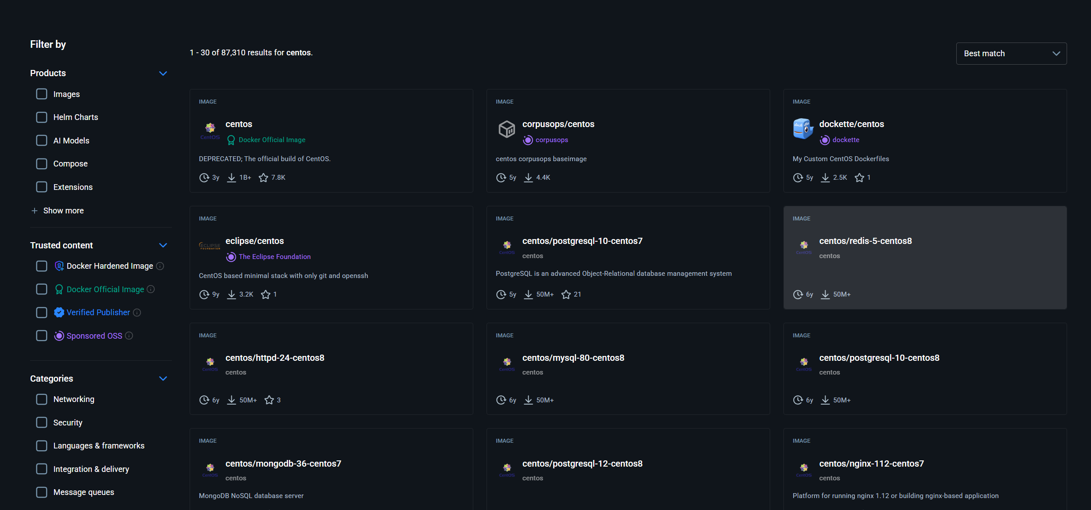Click the star icon on dockette/centos card
Screen dimensions: 1091x510
859,178
